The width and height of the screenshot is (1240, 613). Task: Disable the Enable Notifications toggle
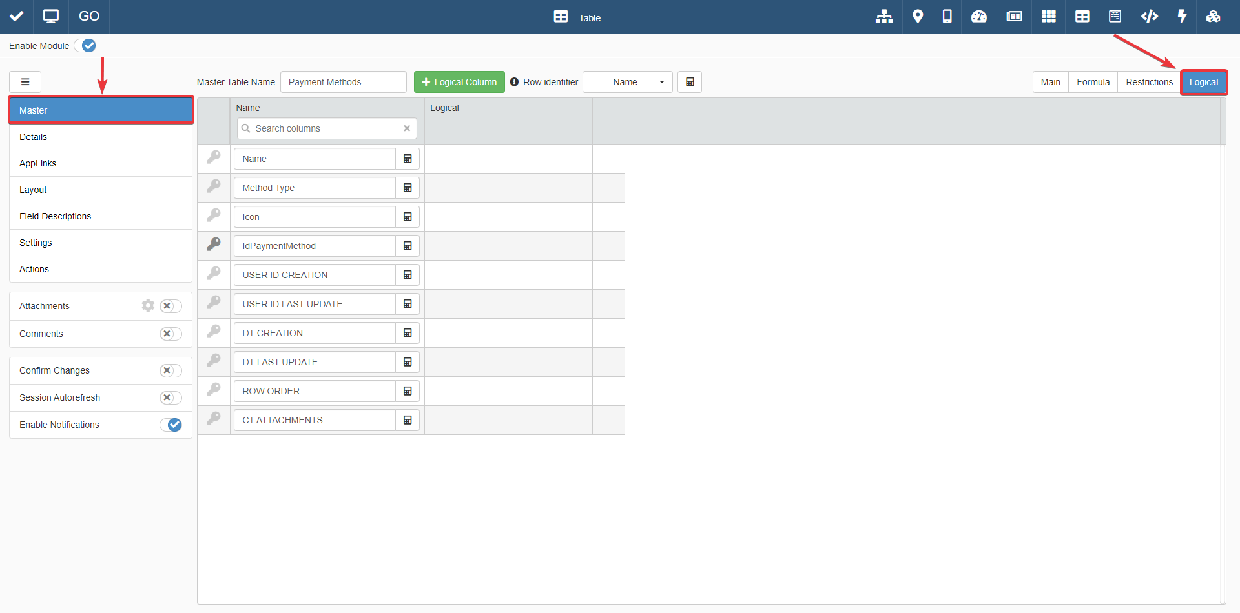(x=171, y=425)
